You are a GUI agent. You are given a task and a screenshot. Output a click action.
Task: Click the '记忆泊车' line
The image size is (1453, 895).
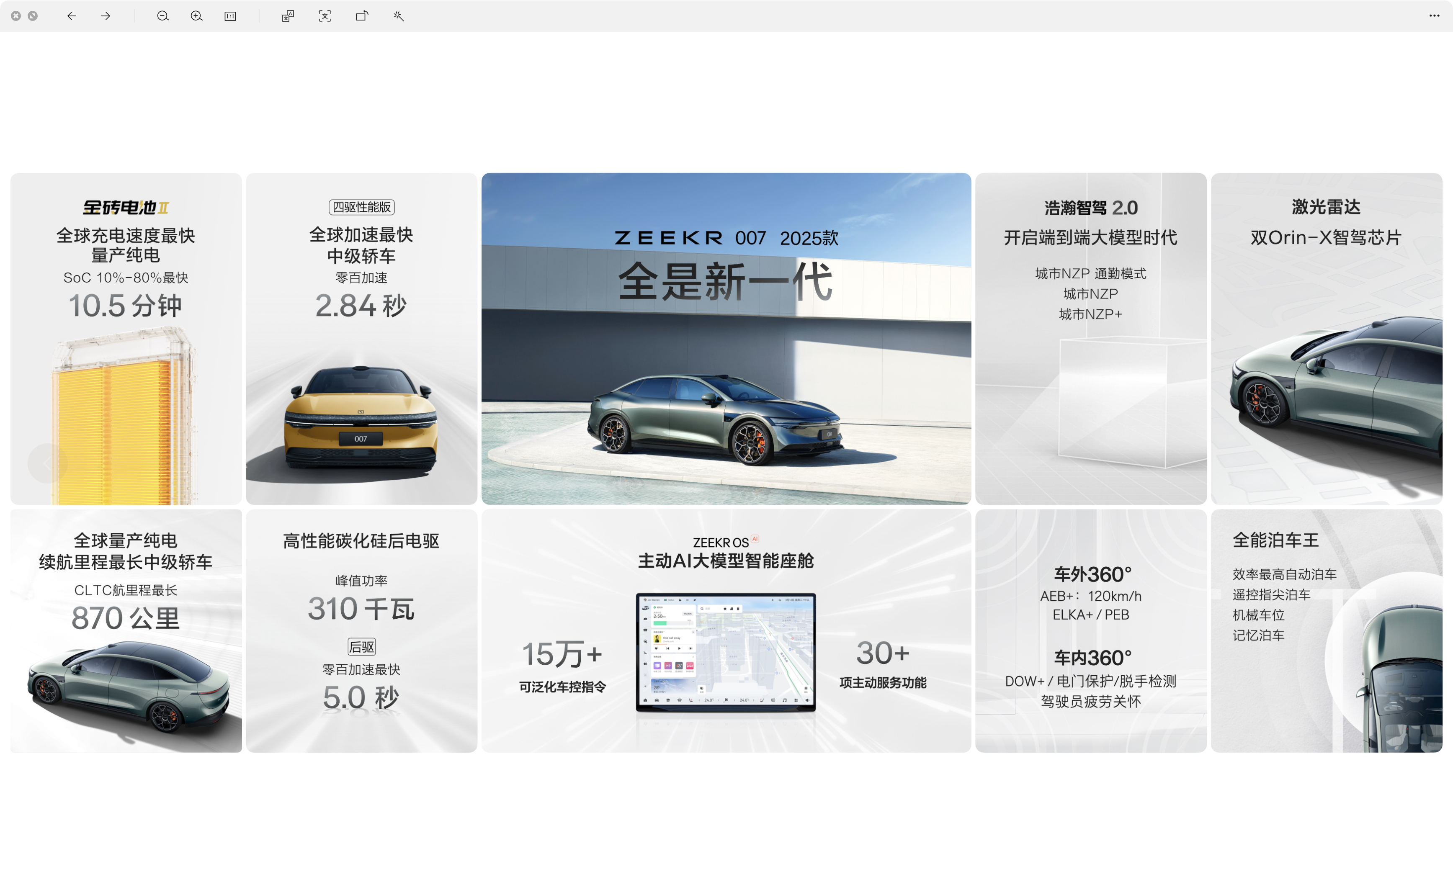coord(1258,636)
